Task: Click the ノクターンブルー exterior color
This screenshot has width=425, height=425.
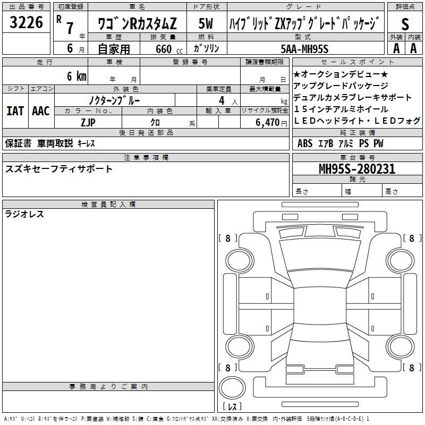Action: tap(114, 100)
